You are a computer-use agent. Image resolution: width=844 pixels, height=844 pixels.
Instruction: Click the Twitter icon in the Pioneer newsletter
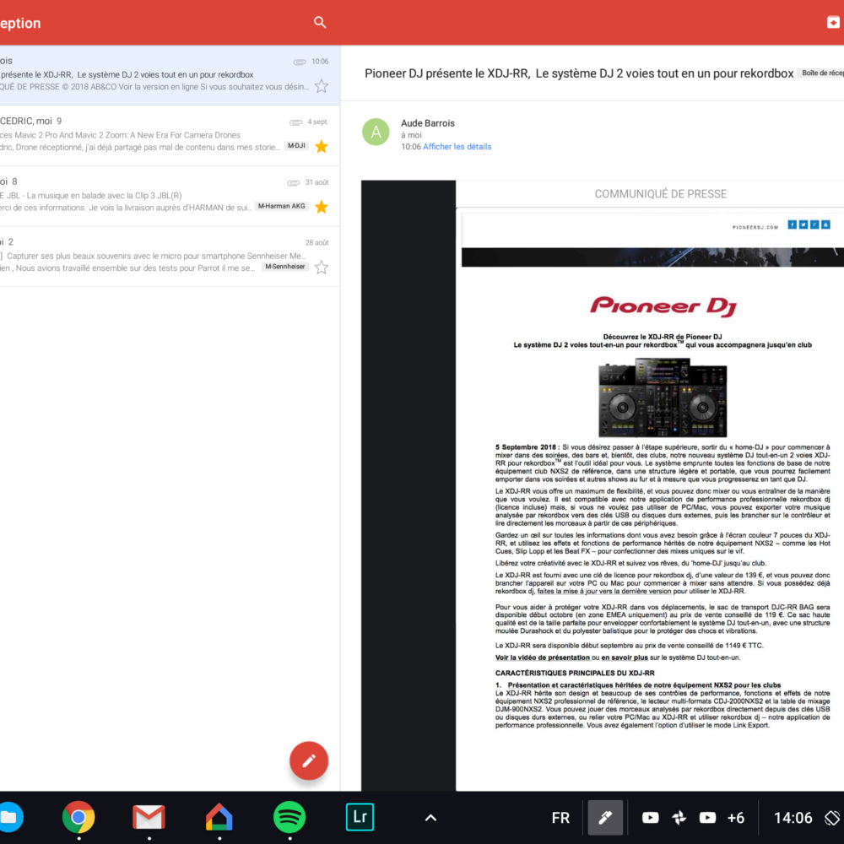pos(803,225)
